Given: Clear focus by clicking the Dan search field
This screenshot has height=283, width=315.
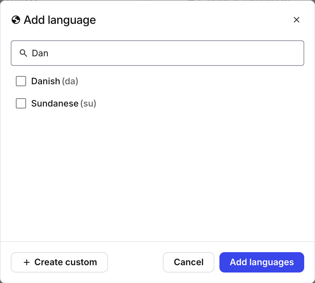Looking at the screenshot, I should pyautogui.click(x=127, y=53).
